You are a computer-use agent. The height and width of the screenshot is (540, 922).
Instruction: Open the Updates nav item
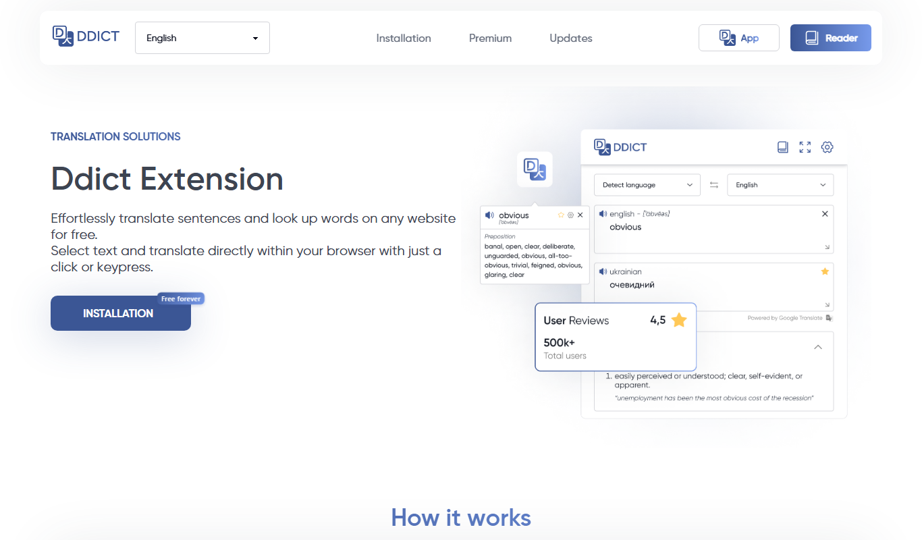pos(571,38)
